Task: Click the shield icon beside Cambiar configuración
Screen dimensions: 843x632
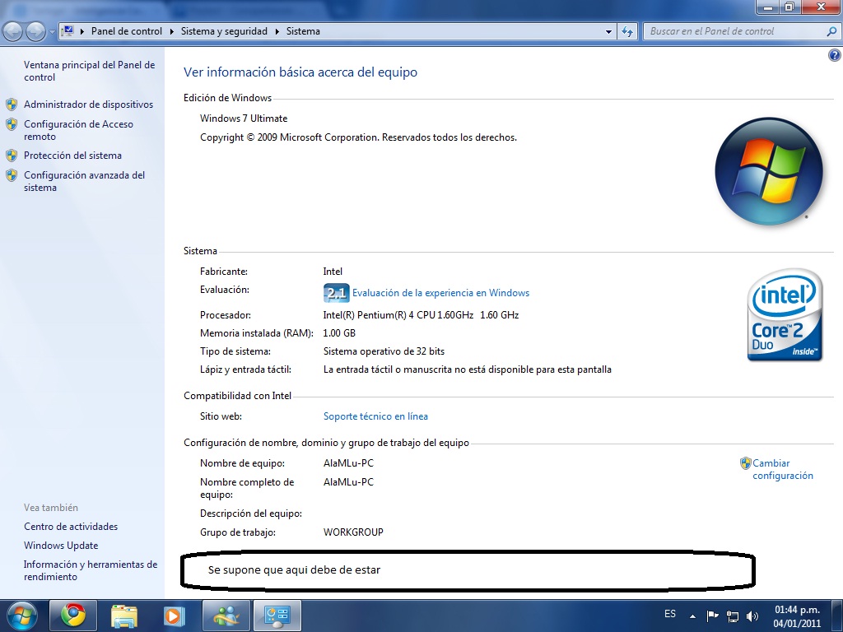Action: pyautogui.click(x=745, y=462)
